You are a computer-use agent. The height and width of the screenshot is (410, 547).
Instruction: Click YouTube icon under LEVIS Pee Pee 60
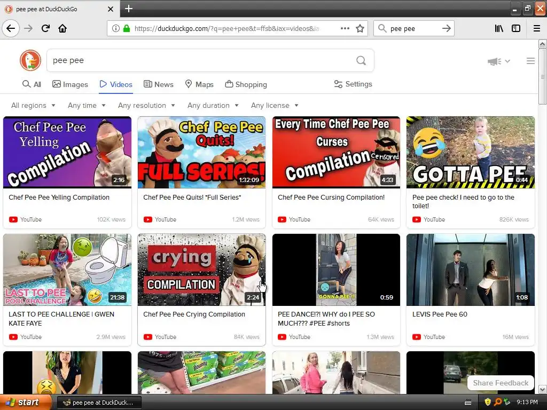pyautogui.click(x=417, y=337)
